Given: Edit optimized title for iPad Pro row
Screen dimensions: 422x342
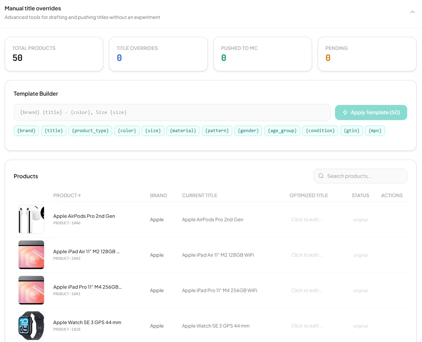Looking at the screenshot, I should pyautogui.click(x=307, y=290).
